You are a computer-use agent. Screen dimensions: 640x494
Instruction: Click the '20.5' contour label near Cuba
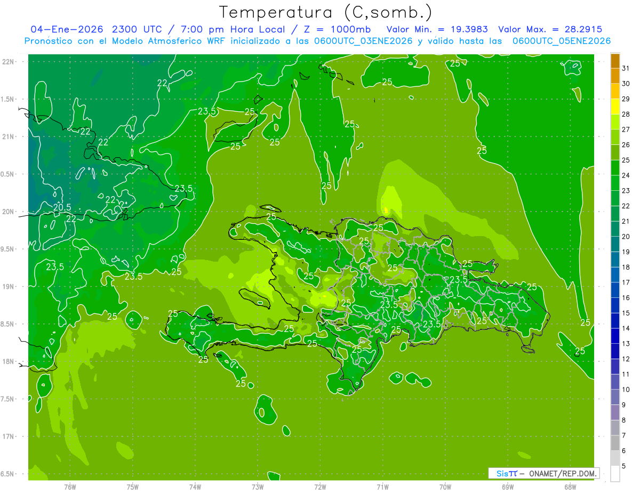(x=62, y=207)
